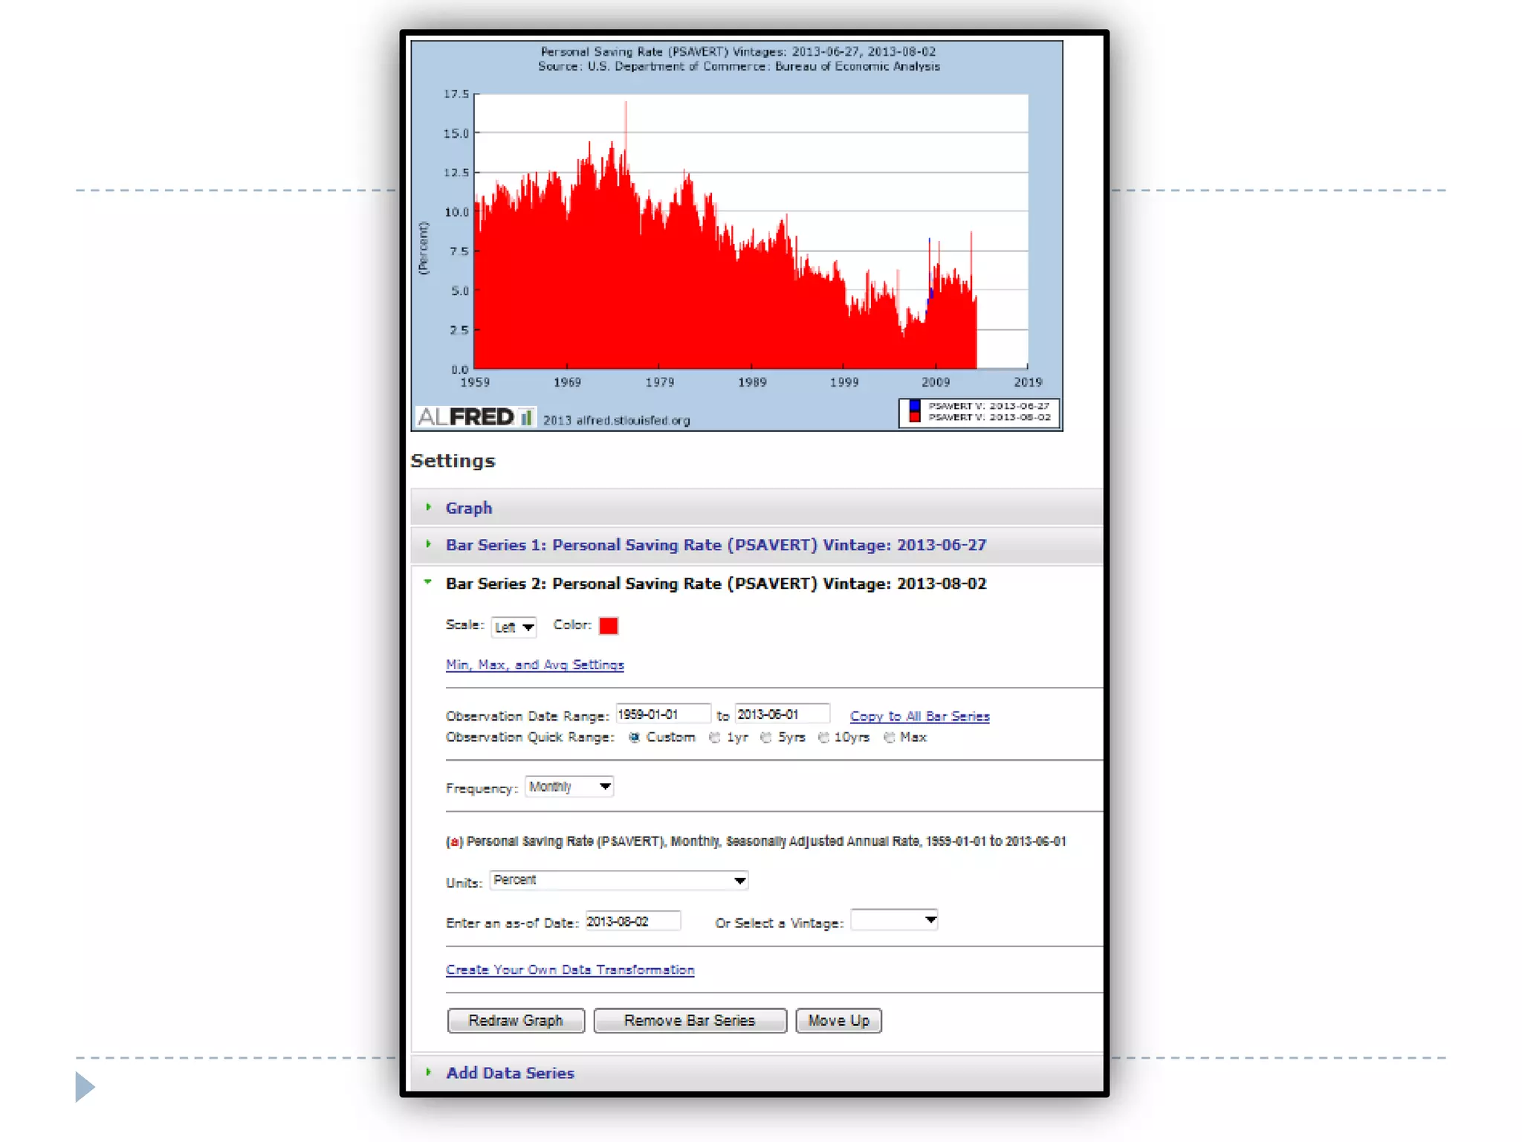Select the 5yrs quick range option
Viewport: 1522px width, 1142px height.
pyautogui.click(x=766, y=738)
